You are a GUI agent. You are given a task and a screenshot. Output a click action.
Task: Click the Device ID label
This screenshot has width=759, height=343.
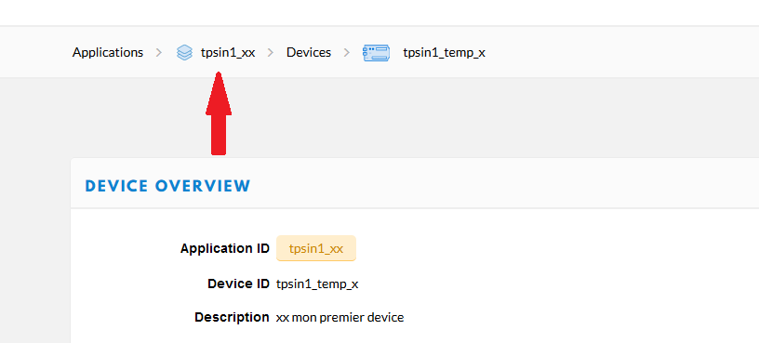[x=238, y=284]
